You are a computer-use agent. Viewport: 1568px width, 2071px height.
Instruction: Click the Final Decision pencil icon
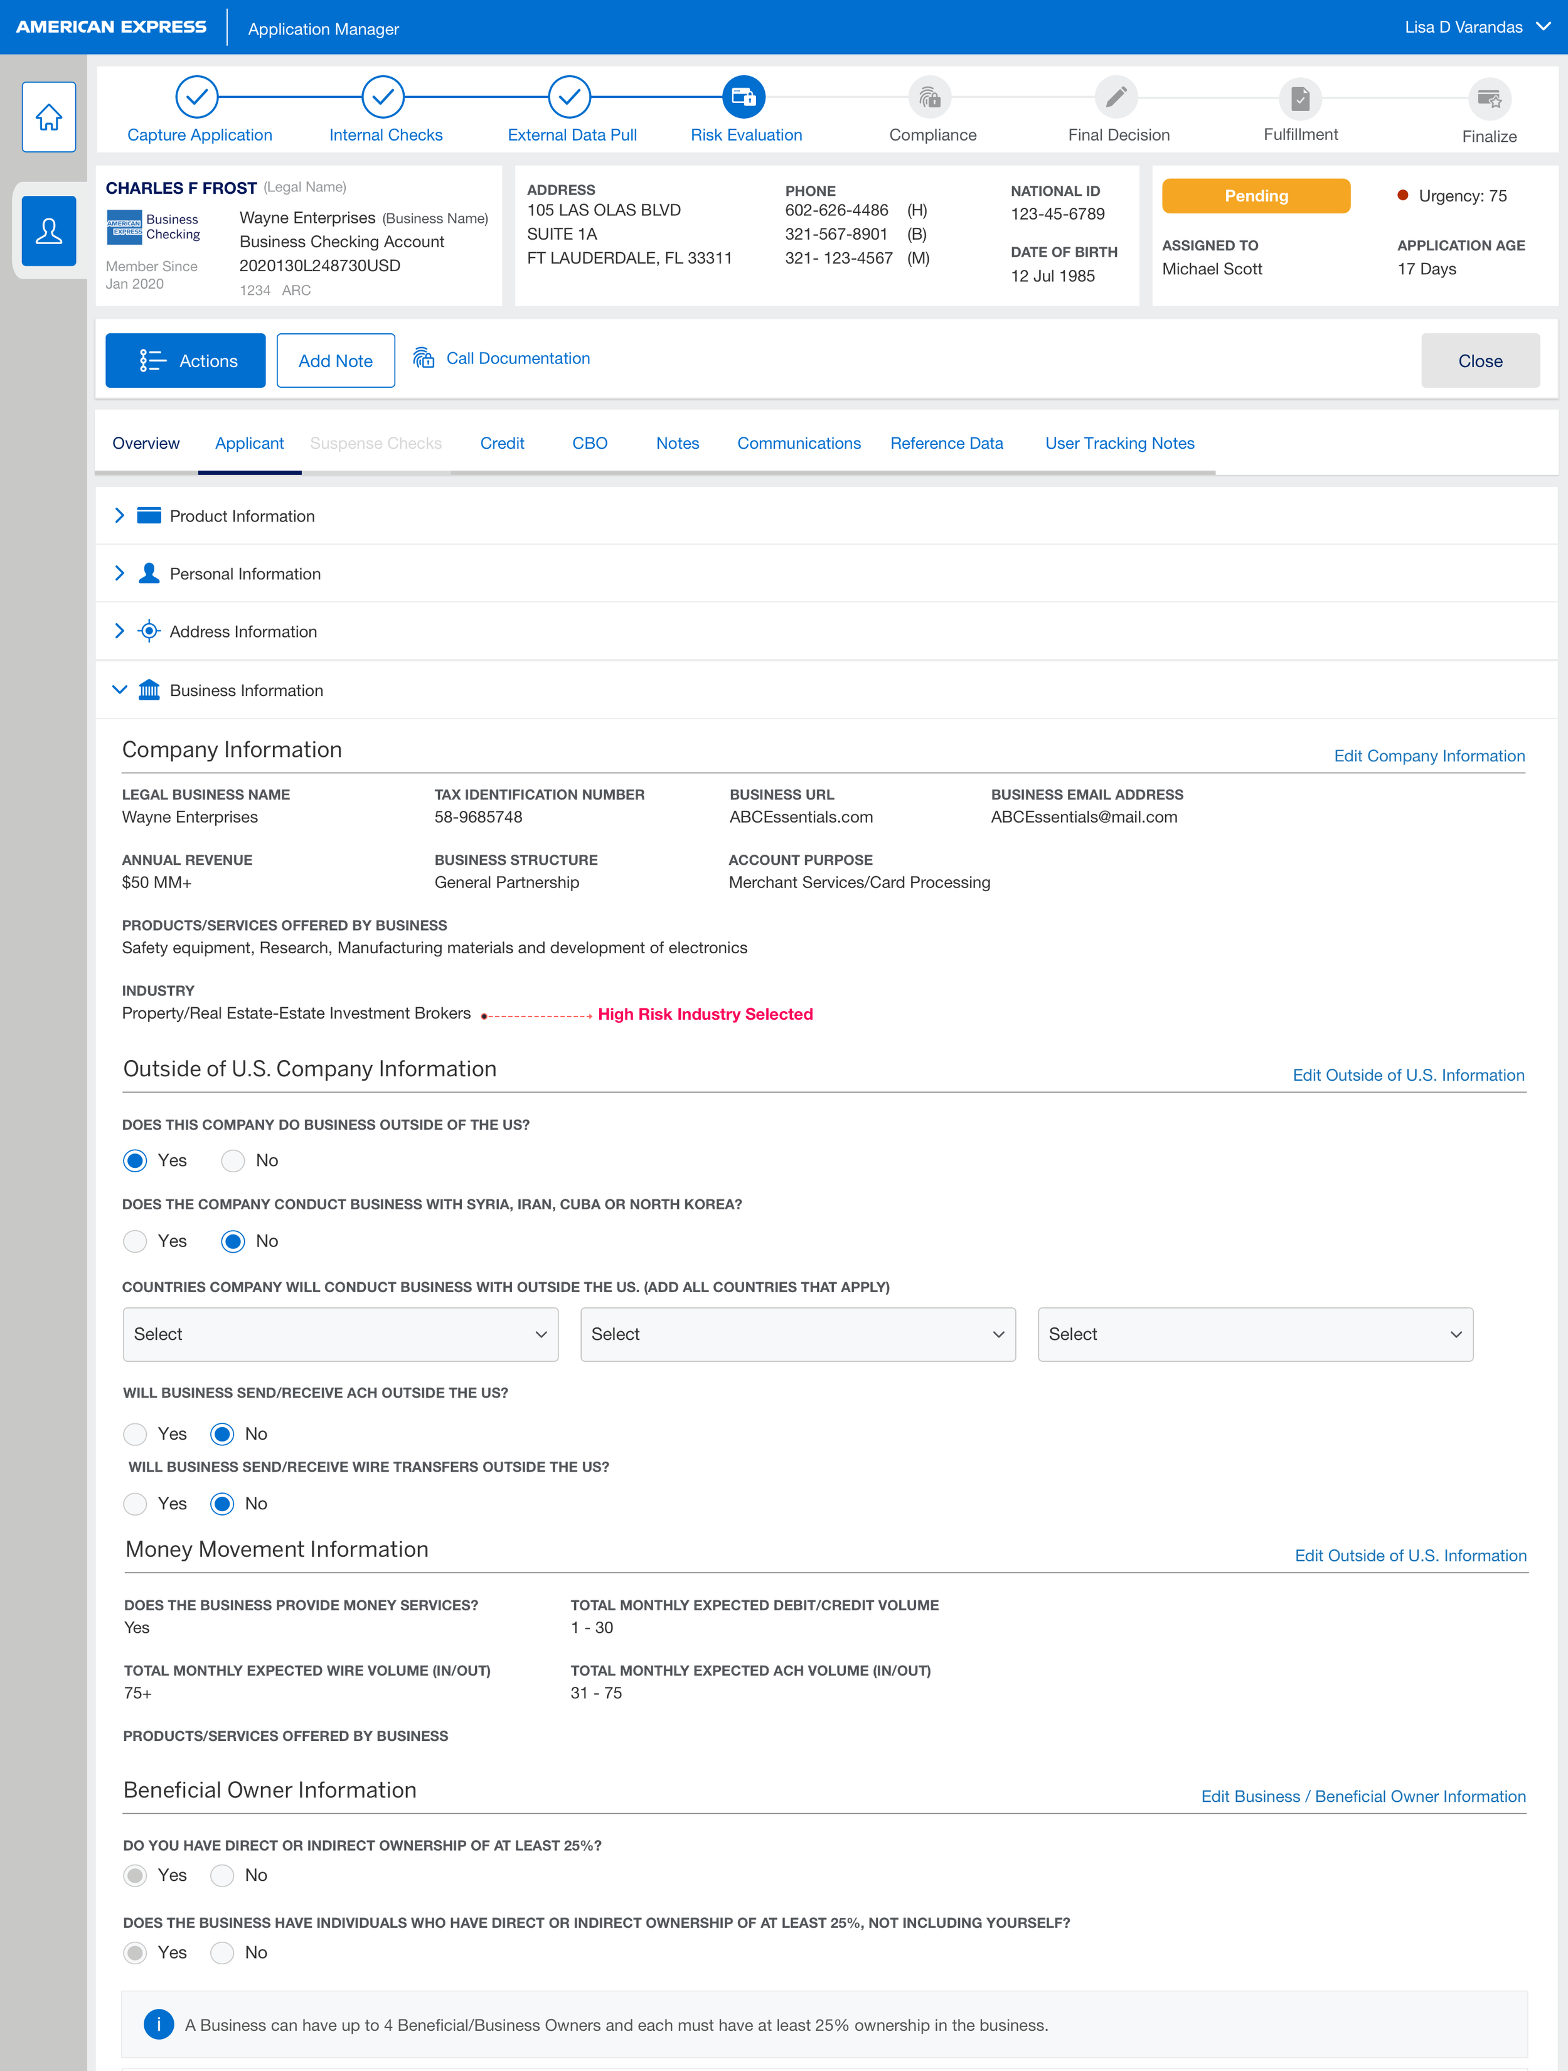(x=1117, y=97)
